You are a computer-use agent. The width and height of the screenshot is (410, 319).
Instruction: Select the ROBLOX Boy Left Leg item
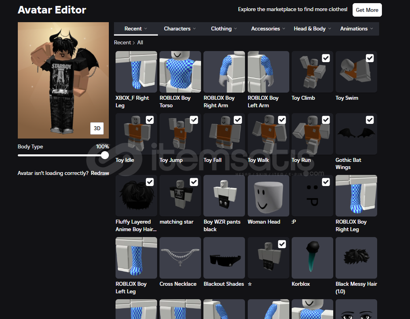pos(136,258)
